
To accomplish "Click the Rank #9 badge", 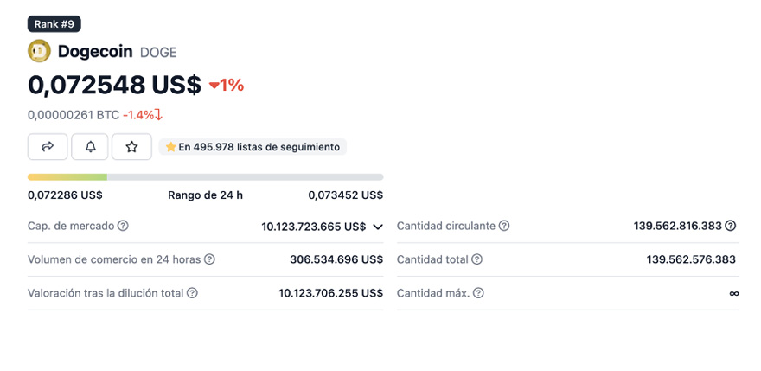I will (54, 24).
